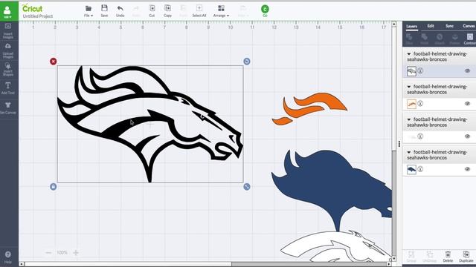This screenshot has height=267, width=476.
Task: Click the Slice tool
Action: tap(409, 39)
